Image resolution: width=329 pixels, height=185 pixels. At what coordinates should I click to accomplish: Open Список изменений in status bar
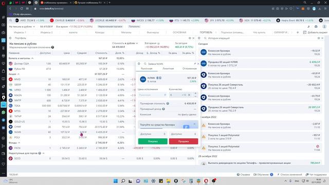point(289,175)
